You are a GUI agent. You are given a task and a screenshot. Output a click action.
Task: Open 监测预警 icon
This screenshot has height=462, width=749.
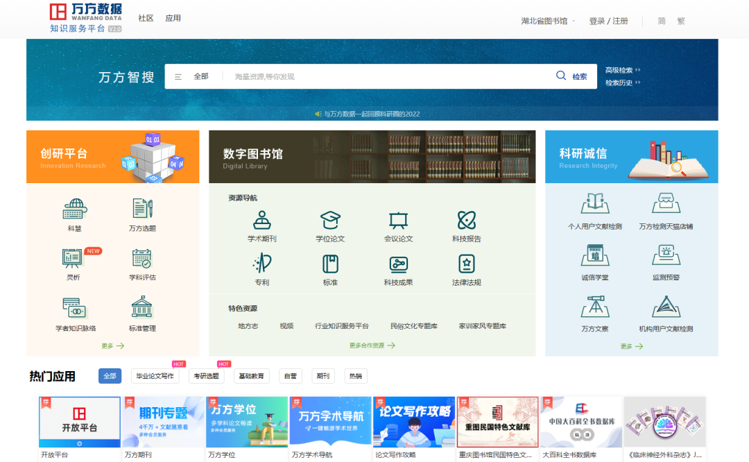point(666,255)
